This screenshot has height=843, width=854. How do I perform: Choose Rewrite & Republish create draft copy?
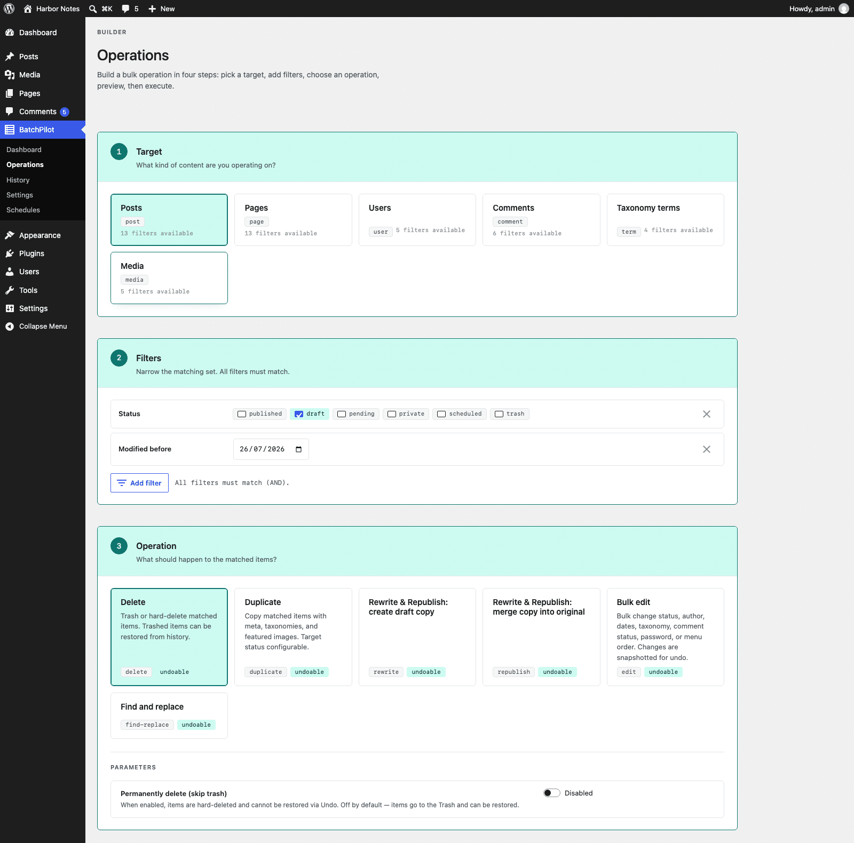click(x=417, y=637)
